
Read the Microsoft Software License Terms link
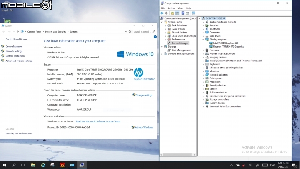click(98, 121)
